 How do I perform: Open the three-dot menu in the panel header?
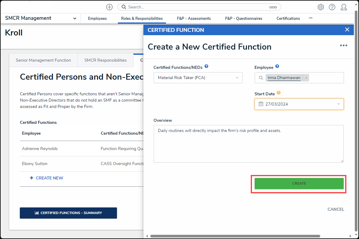tap(343, 45)
